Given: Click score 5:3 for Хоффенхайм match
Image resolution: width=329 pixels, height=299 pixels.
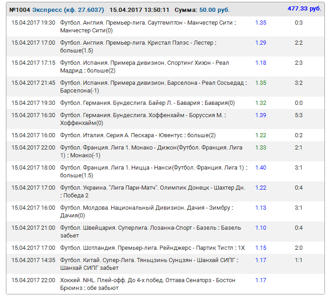Looking at the screenshot, I should click(x=298, y=115).
